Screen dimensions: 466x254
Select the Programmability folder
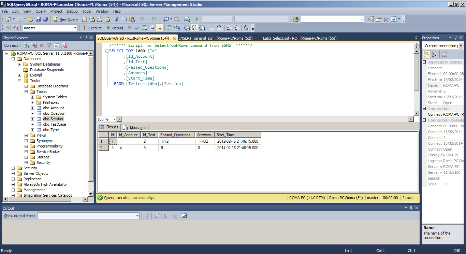[49, 146]
